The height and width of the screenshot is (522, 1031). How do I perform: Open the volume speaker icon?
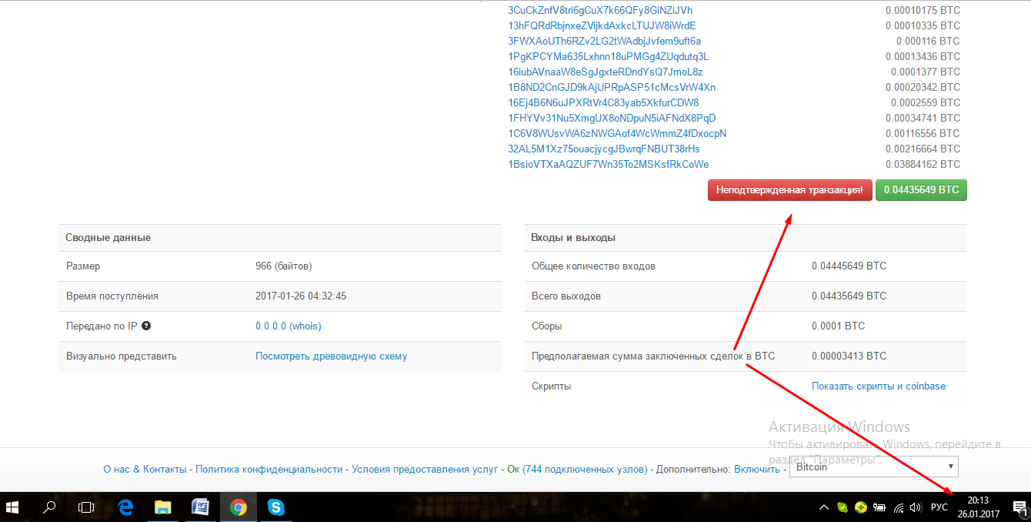point(916,507)
